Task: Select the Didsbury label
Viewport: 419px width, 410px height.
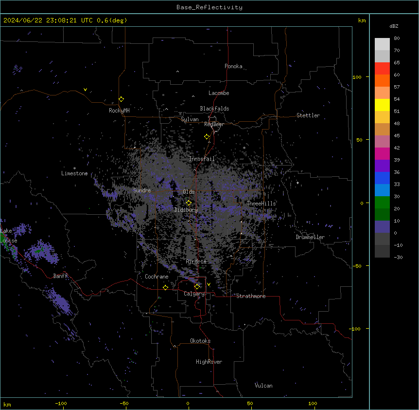Action: click(x=186, y=210)
